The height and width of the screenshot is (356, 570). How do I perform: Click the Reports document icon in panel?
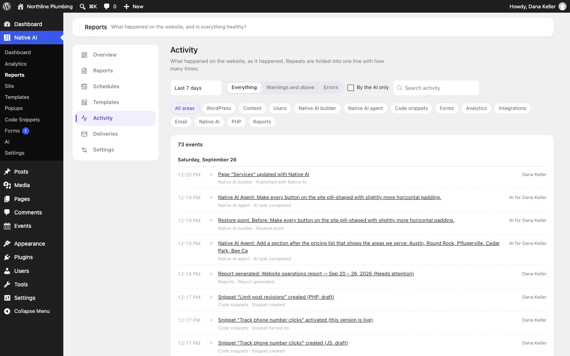click(x=84, y=71)
